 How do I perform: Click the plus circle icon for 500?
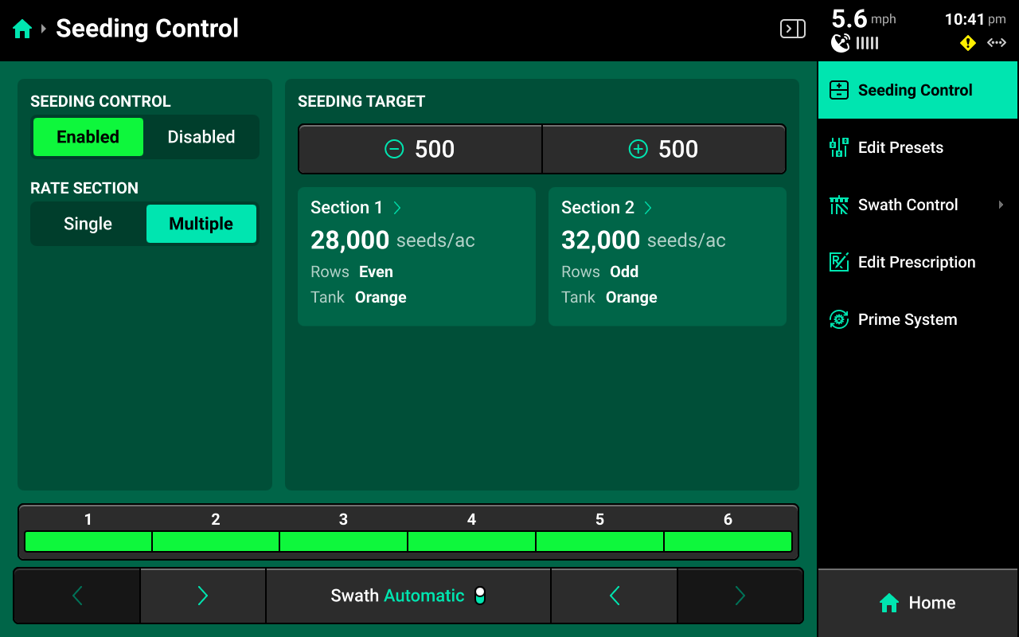(638, 149)
